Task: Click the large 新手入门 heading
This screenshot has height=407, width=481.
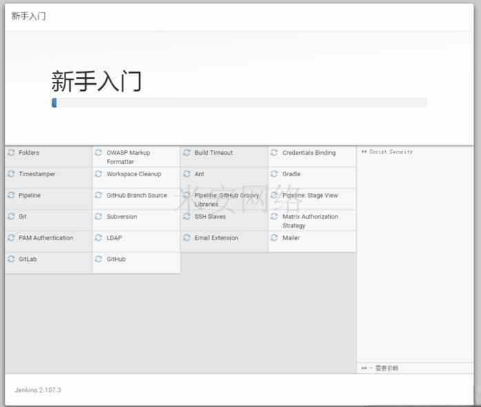Action: (96, 81)
